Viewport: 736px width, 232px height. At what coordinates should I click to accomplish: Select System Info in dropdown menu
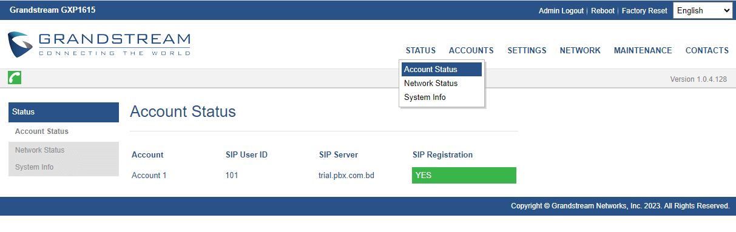[x=442, y=98]
